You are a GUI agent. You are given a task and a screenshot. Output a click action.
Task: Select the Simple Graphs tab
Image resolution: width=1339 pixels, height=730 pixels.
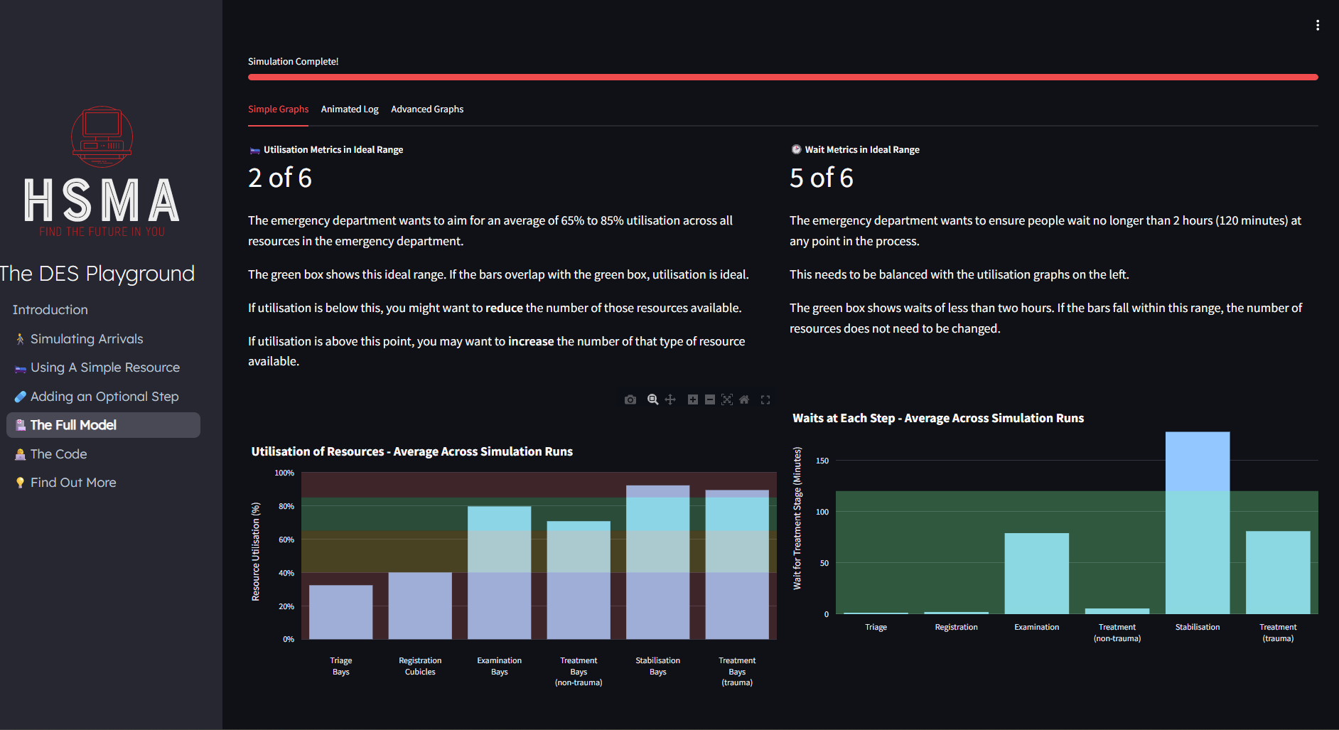(x=278, y=109)
